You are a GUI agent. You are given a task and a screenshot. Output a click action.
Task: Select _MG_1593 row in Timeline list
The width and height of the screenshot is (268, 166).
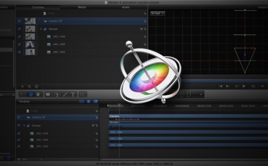click(x=58, y=146)
